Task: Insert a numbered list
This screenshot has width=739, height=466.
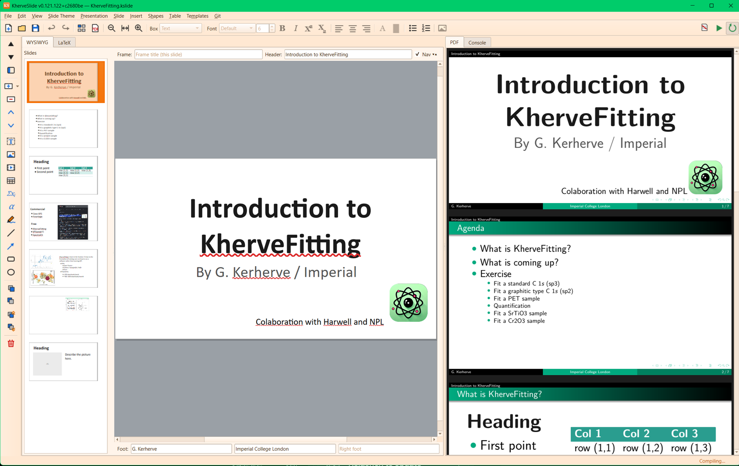Action: tap(426, 28)
